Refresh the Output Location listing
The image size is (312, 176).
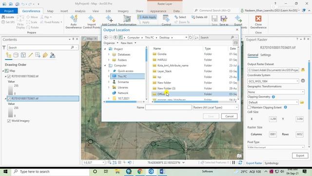tap(191, 37)
